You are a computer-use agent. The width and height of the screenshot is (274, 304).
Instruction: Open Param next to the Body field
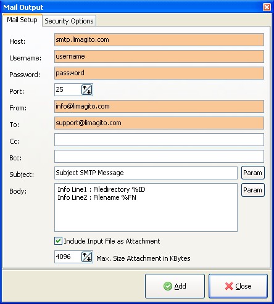(x=253, y=190)
